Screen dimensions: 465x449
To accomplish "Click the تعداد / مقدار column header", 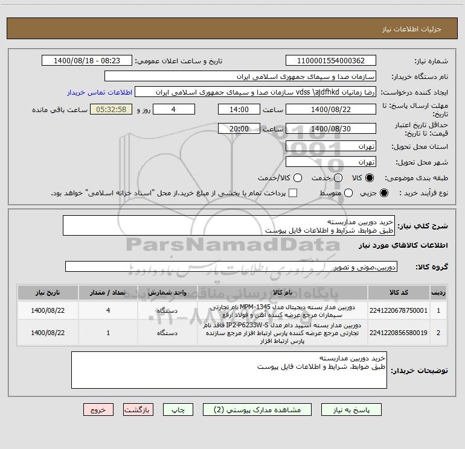I will pyautogui.click(x=108, y=293).
